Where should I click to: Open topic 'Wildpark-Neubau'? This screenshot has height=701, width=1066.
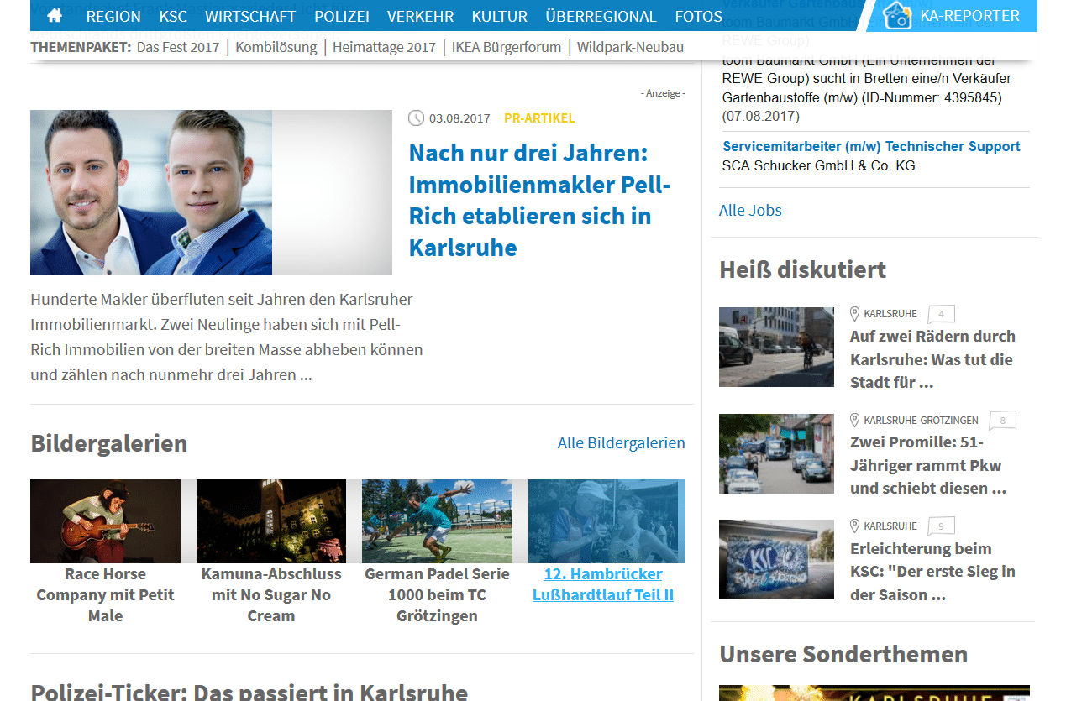coord(630,47)
